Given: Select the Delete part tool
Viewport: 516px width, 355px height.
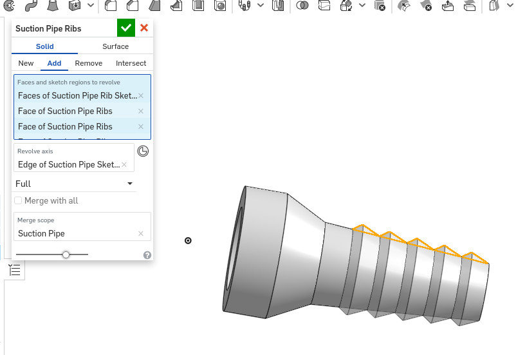Looking at the screenshot, I should coord(380,5).
